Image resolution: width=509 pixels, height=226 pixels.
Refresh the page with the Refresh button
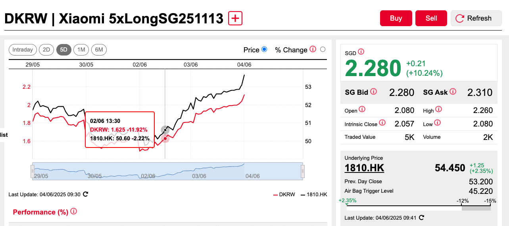coord(476,18)
